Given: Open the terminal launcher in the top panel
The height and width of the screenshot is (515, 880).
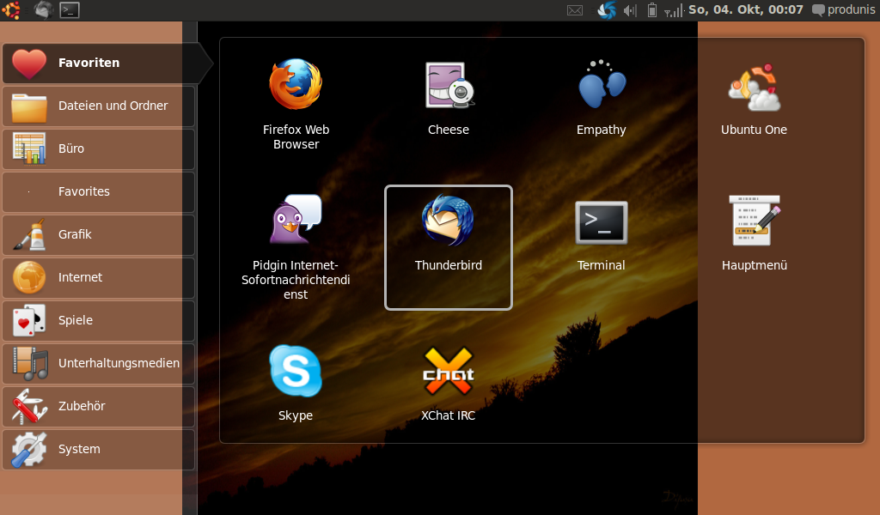Looking at the screenshot, I should coord(70,10).
